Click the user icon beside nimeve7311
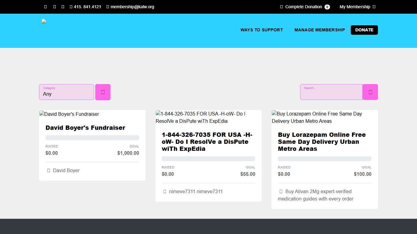This screenshot has height=234, width=417. pyautogui.click(x=165, y=192)
